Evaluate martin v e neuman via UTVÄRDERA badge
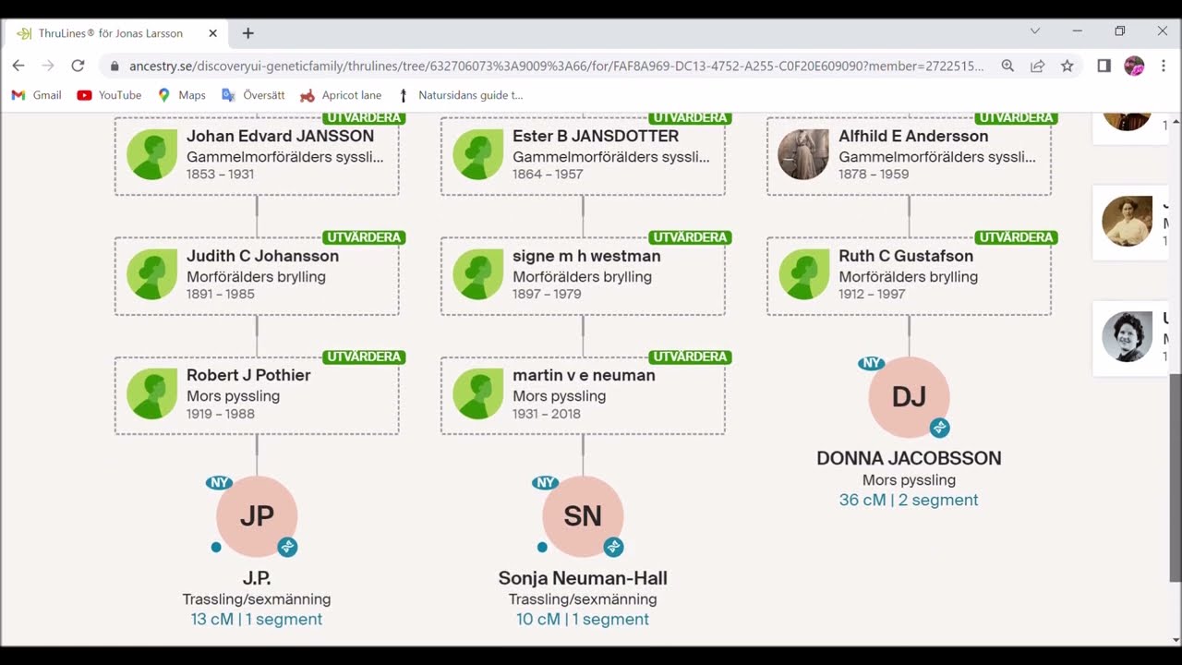The height and width of the screenshot is (665, 1182). pos(690,357)
